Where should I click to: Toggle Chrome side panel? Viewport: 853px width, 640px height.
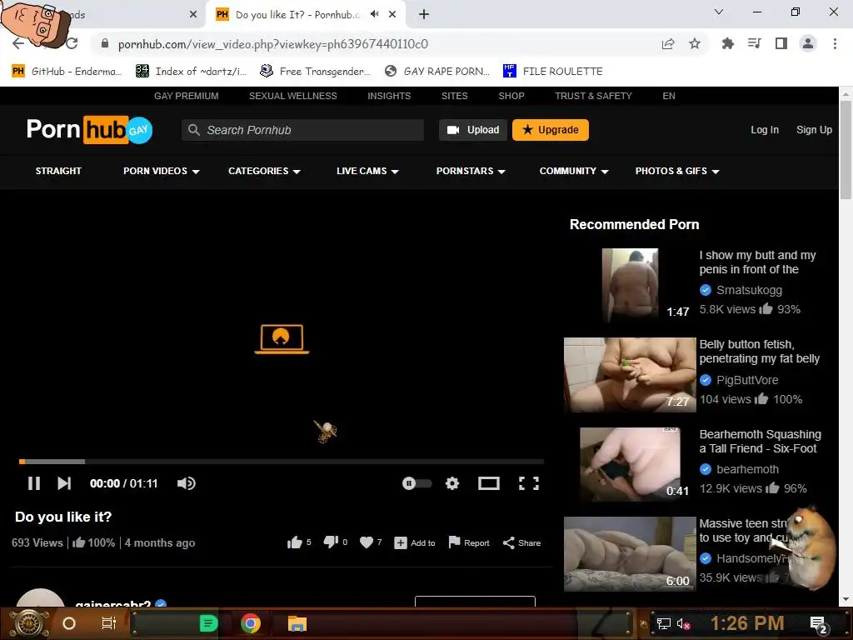click(x=781, y=43)
